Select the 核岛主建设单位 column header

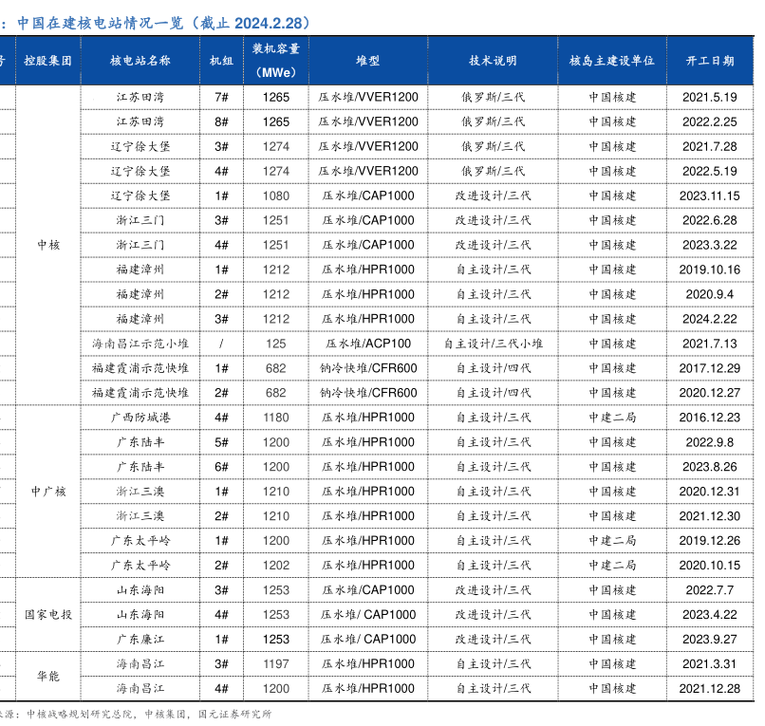click(x=612, y=61)
